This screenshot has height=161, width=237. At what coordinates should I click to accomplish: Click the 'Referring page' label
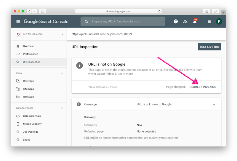[94, 131]
